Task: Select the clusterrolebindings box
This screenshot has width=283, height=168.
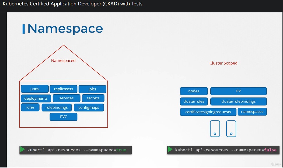Action: click(238, 101)
